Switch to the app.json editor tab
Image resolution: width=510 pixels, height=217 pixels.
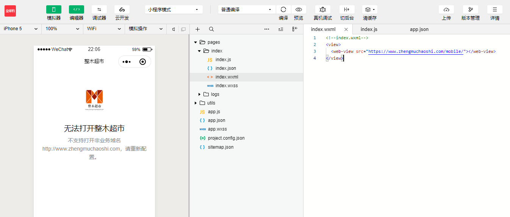tap(419, 29)
